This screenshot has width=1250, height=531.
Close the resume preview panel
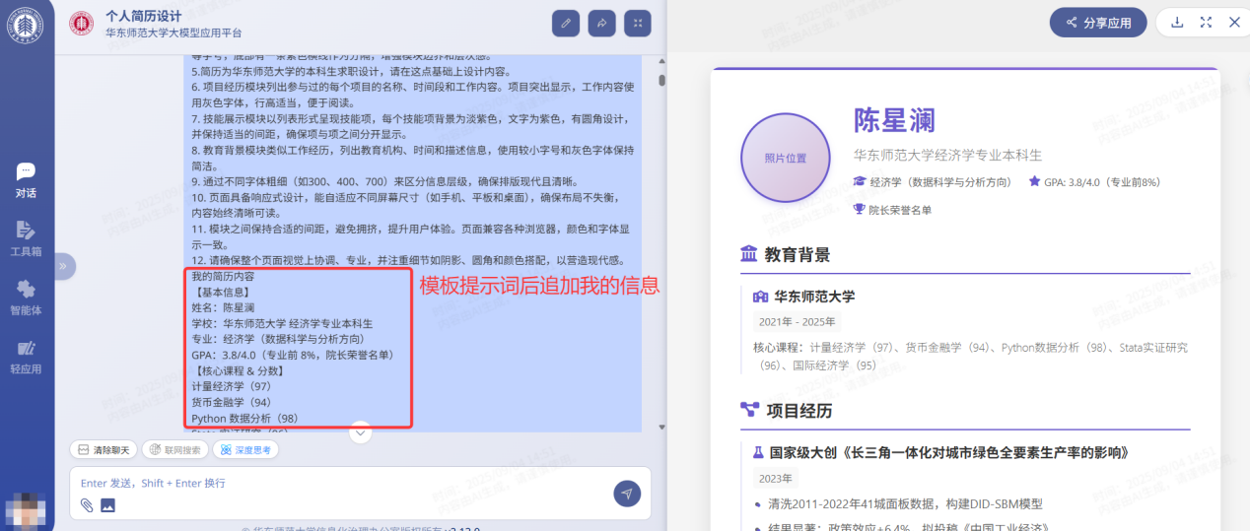(1233, 22)
